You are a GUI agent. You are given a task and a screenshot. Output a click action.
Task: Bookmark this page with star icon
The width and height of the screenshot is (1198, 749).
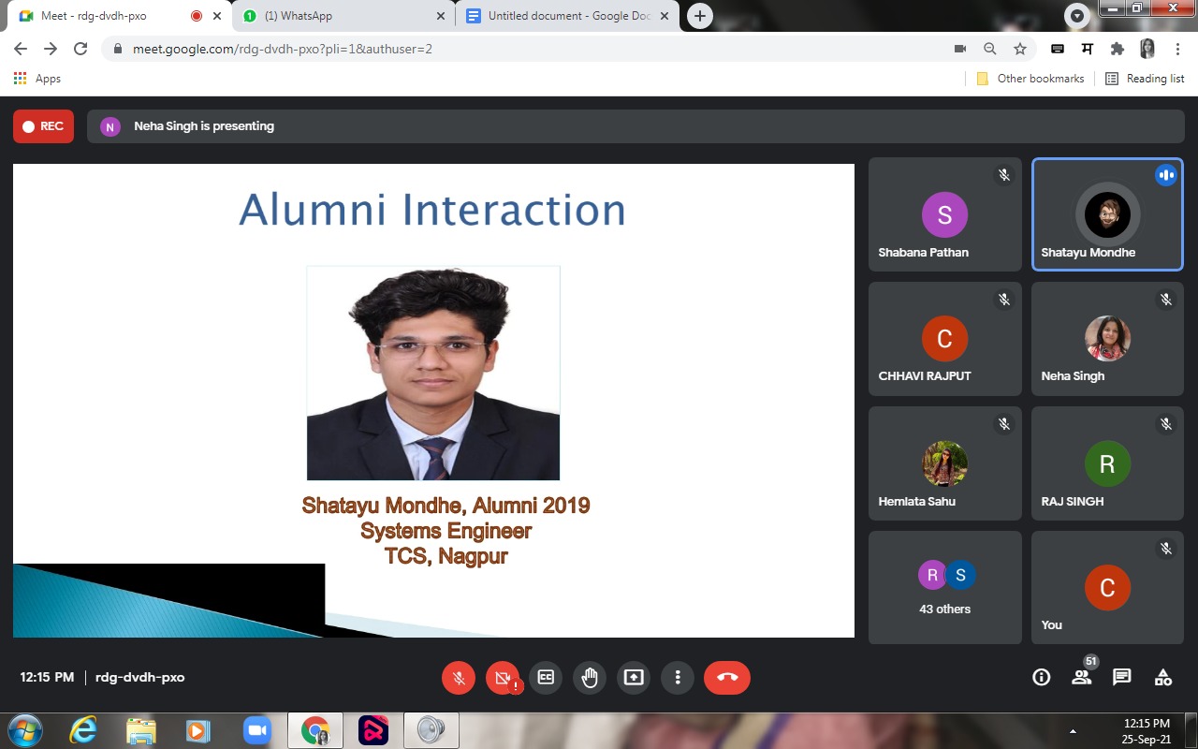1020,49
